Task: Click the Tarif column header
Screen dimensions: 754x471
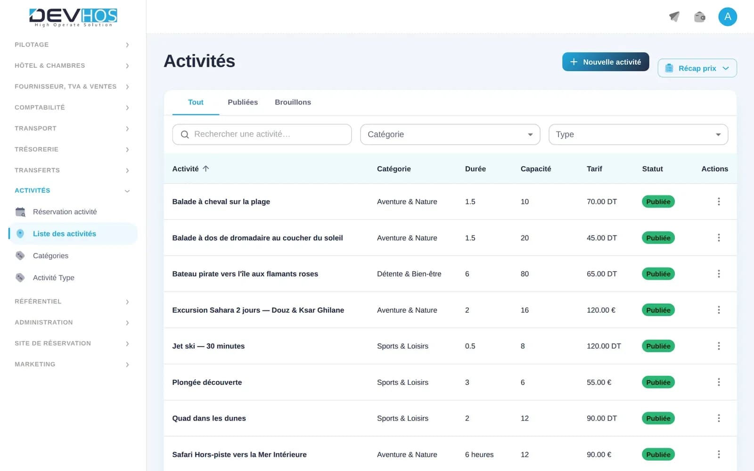Action: (x=594, y=169)
